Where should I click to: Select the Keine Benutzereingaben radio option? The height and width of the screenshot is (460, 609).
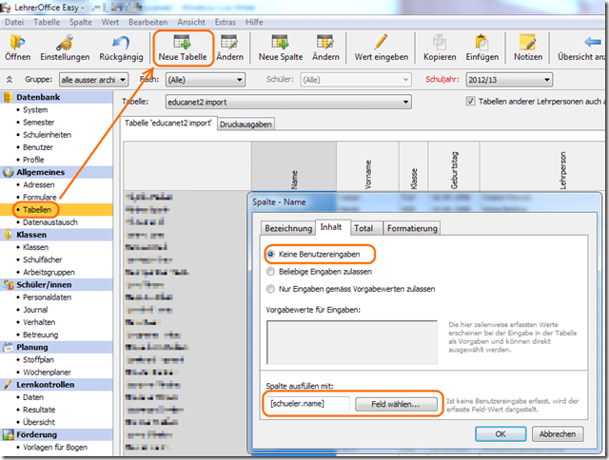click(271, 255)
